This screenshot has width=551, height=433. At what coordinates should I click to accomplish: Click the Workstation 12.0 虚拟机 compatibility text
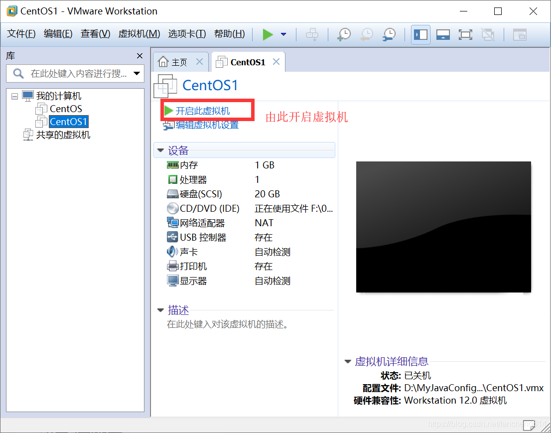[x=455, y=400]
